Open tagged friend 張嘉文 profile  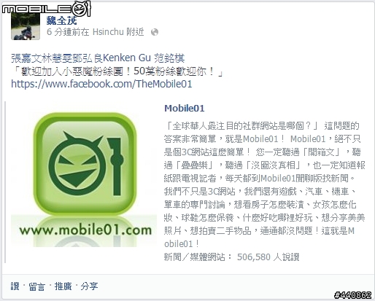click(24, 58)
